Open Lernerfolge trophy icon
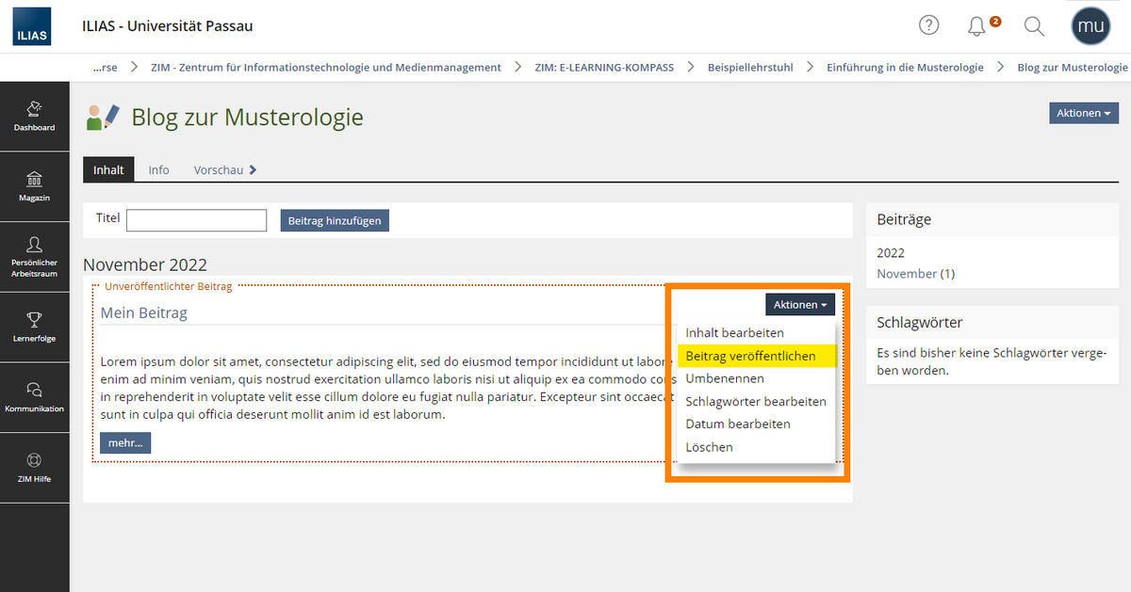The height and width of the screenshot is (592, 1131). coord(34,327)
